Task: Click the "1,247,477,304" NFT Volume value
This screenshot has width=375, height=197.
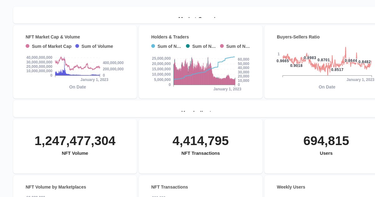Action: tap(75, 141)
